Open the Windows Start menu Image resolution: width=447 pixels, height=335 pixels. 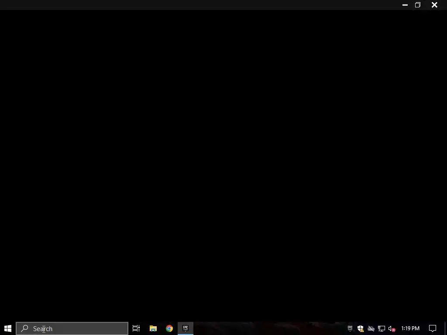(x=8, y=328)
